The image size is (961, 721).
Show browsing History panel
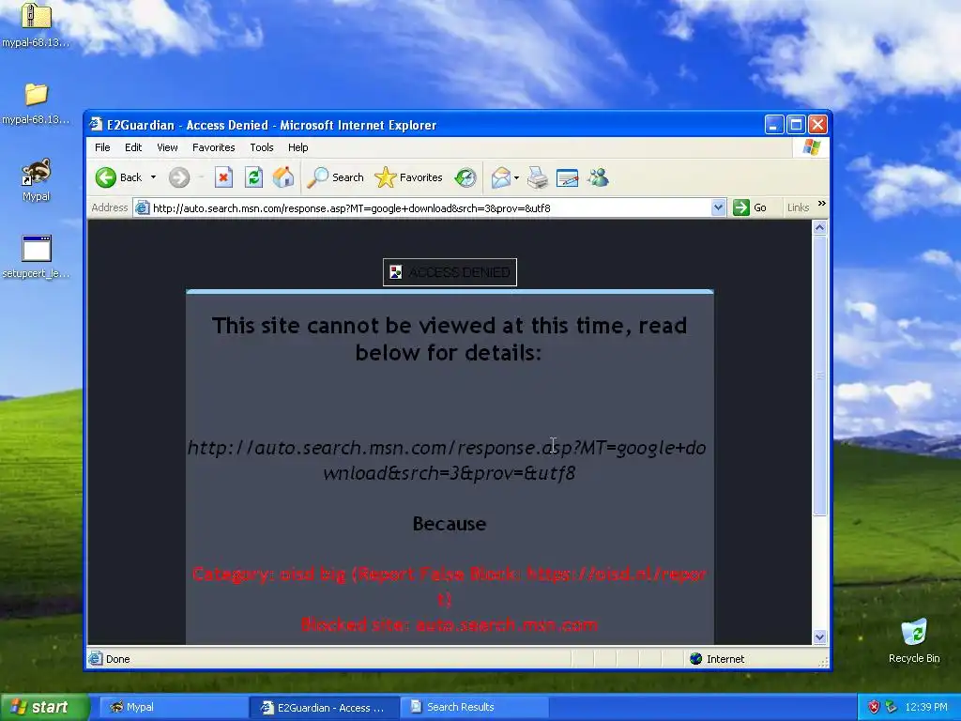pos(465,177)
